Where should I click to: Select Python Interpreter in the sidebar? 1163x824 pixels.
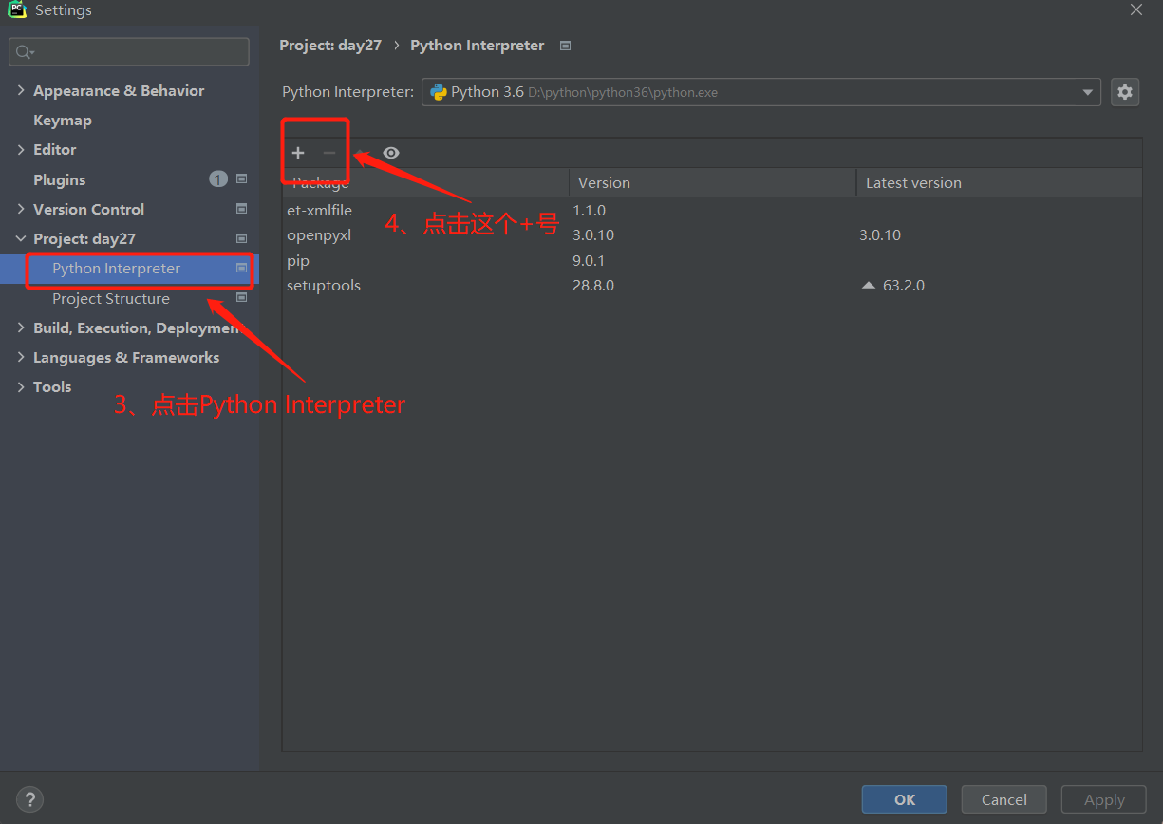pos(116,269)
